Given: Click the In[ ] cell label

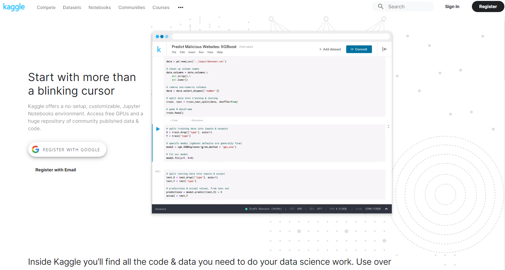Looking at the screenshot, I should coord(158,171).
